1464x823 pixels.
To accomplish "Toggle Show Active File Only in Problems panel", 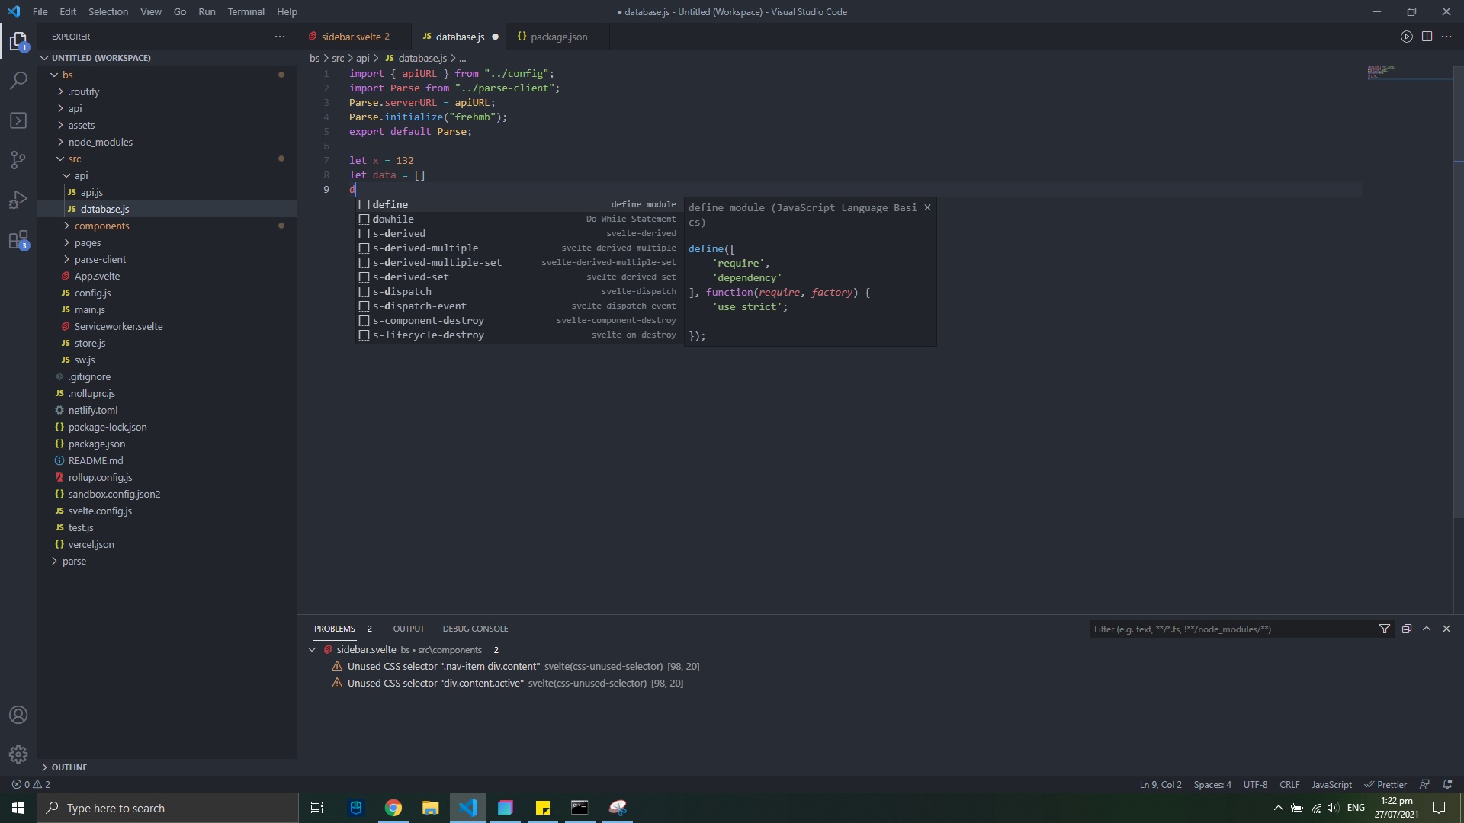I will [1406, 629].
